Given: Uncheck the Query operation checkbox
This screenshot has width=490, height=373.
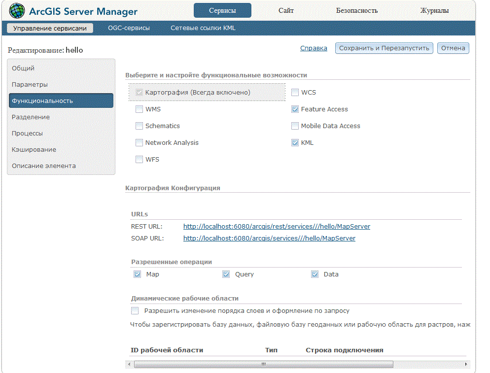Looking at the screenshot, I should click(226, 274).
